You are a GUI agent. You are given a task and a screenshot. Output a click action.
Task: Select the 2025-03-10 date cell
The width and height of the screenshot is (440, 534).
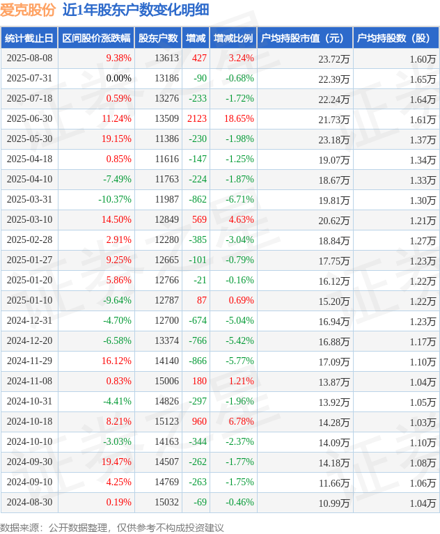click(29, 220)
